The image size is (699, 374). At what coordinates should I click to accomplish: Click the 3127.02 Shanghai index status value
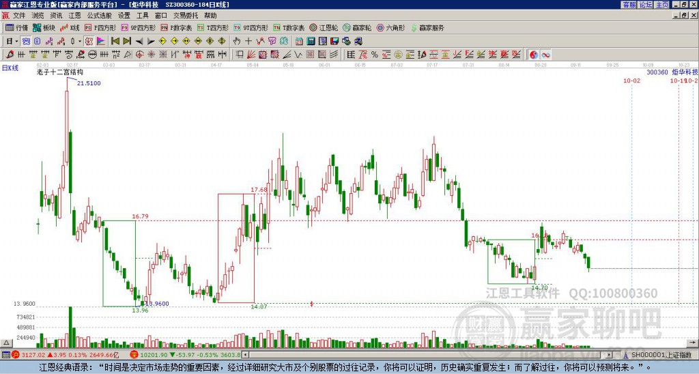34,355
